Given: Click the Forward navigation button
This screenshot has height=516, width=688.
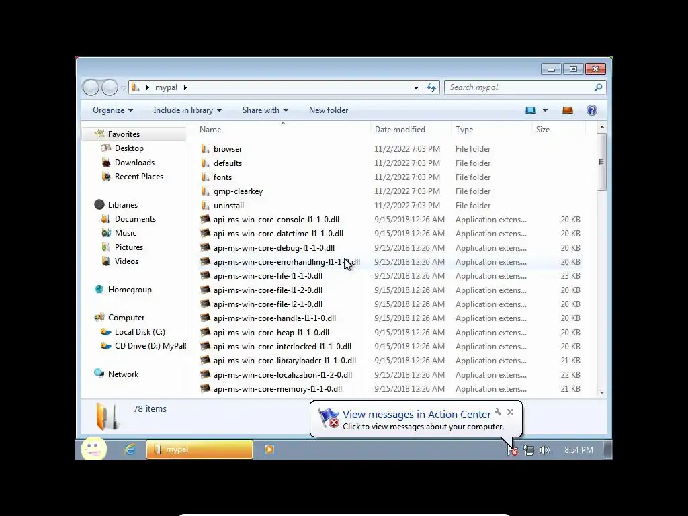Looking at the screenshot, I should pos(110,87).
